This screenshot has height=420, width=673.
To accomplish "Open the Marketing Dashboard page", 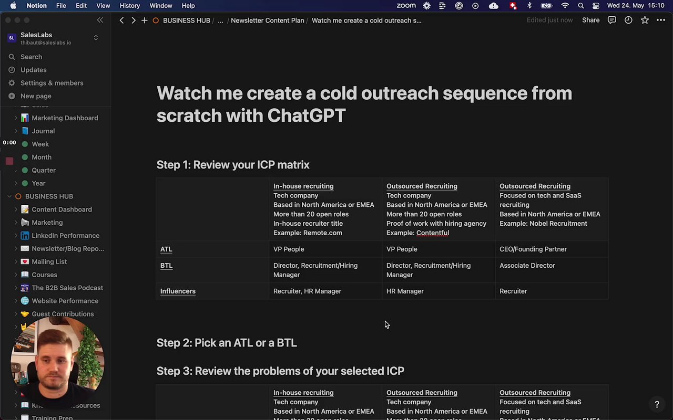I will pyautogui.click(x=65, y=118).
